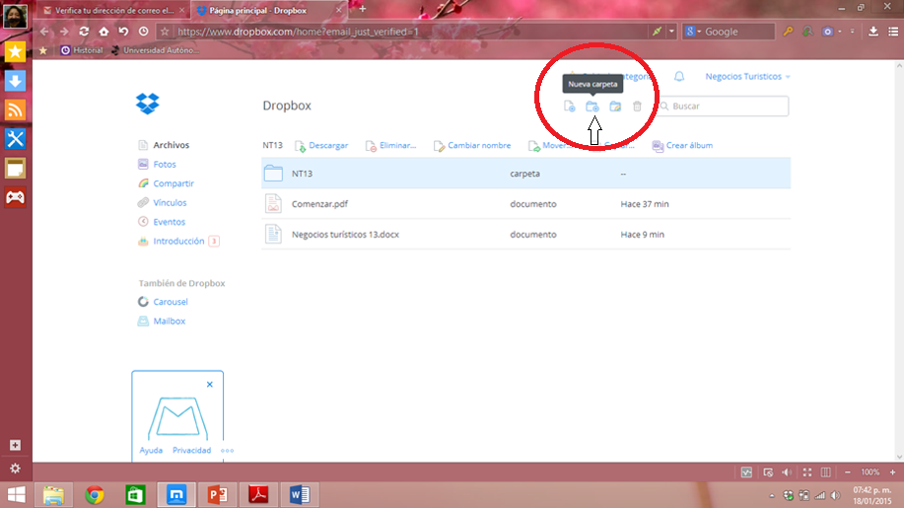Screen dimensions: 904x508
Task: Click the NT13 folder icon
Action: pyautogui.click(x=273, y=173)
